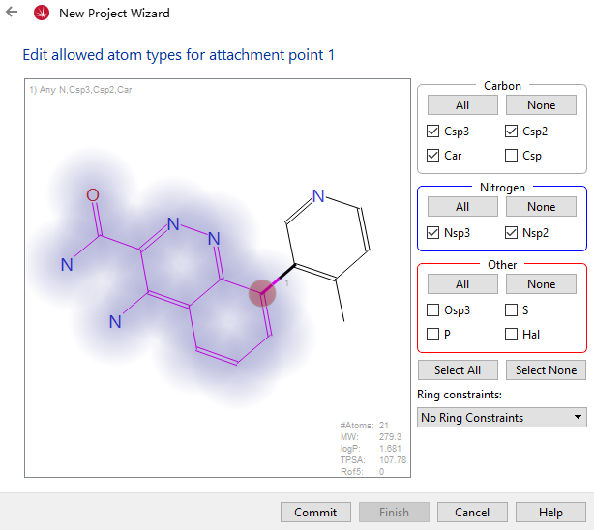Click None in the Other group

tap(541, 283)
